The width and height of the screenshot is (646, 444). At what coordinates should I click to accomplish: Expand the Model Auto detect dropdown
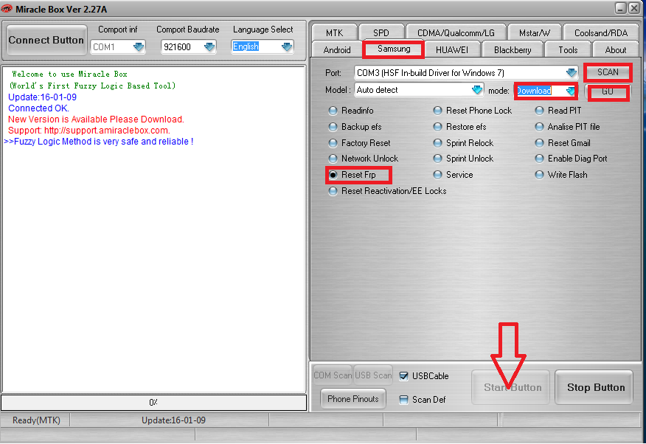[476, 90]
